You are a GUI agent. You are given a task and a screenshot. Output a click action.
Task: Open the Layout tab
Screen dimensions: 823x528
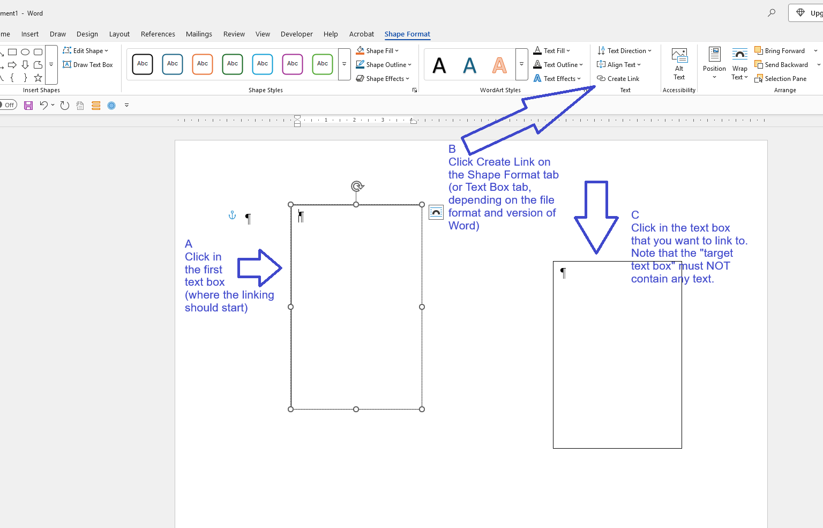pos(119,34)
